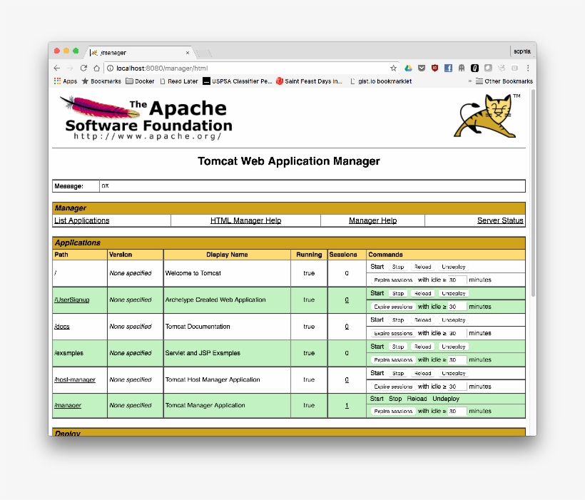Click the red shield extension icon
Image resolution: width=585 pixels, height=500 pixels.
pyautogui.click(x=434, y=67)
